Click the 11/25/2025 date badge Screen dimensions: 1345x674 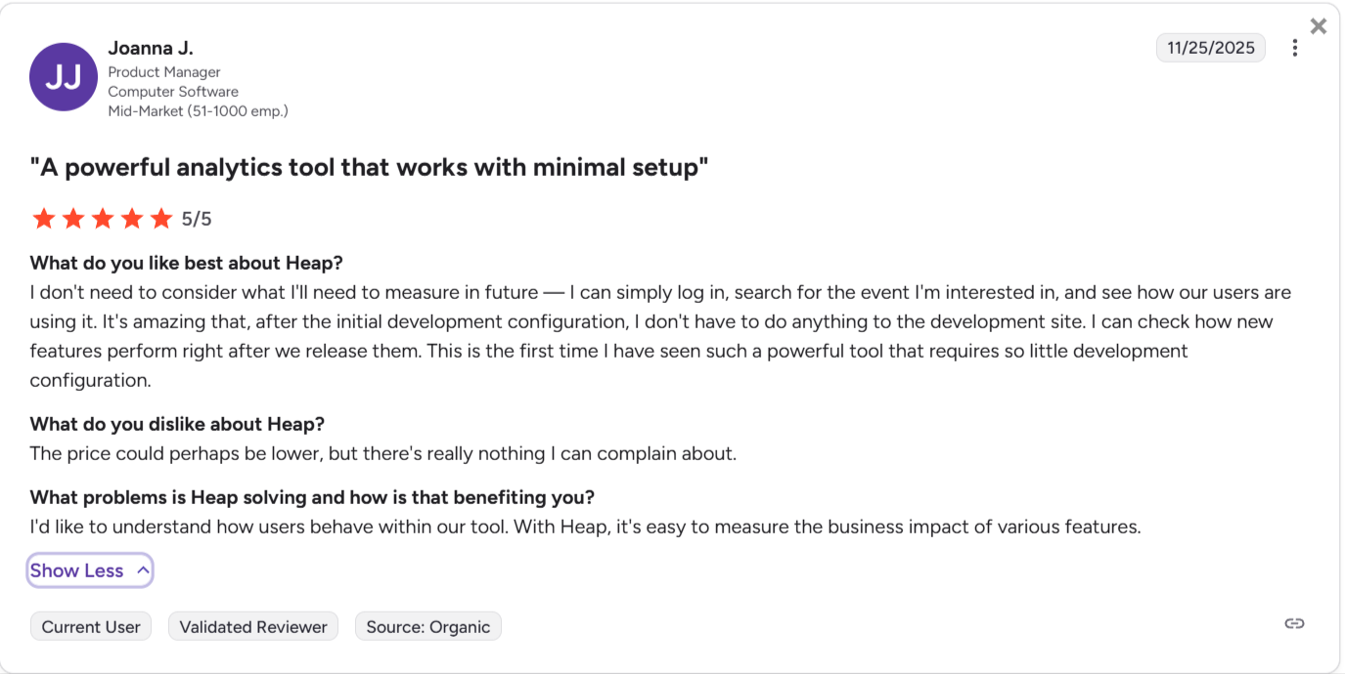[x=1210, y=48]
